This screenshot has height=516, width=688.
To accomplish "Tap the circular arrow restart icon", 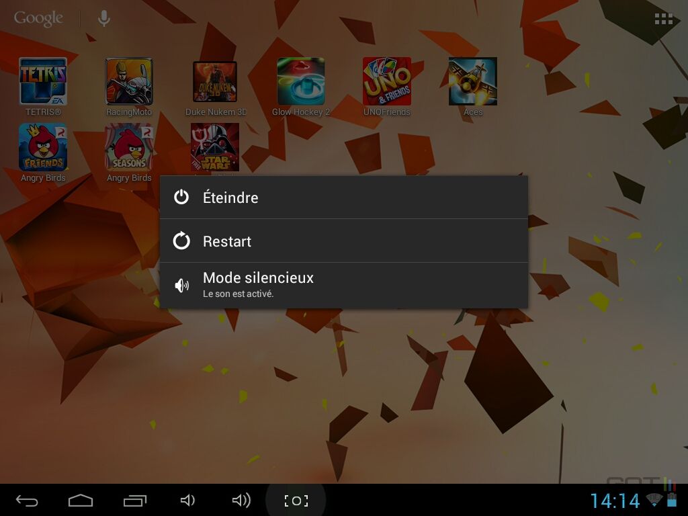I will coord(181,241).
